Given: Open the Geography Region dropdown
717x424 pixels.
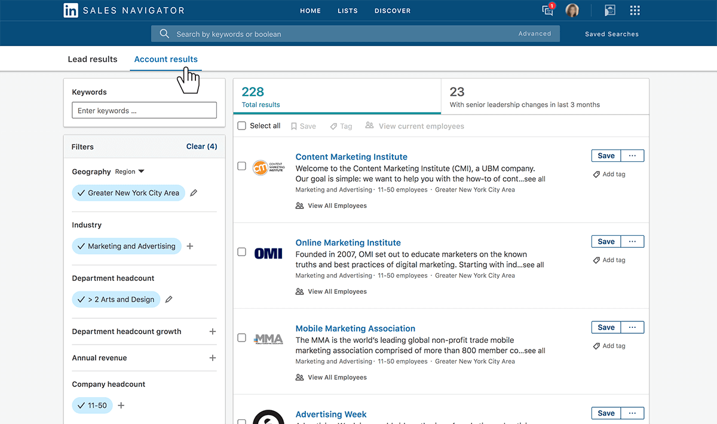Looking at the screenshot, I should pos(130,171).
